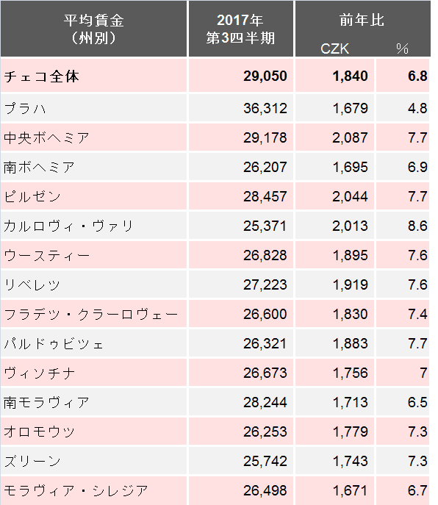Select the ウースティー row name
The image size is (438, 505).
[x=47, y=255]
